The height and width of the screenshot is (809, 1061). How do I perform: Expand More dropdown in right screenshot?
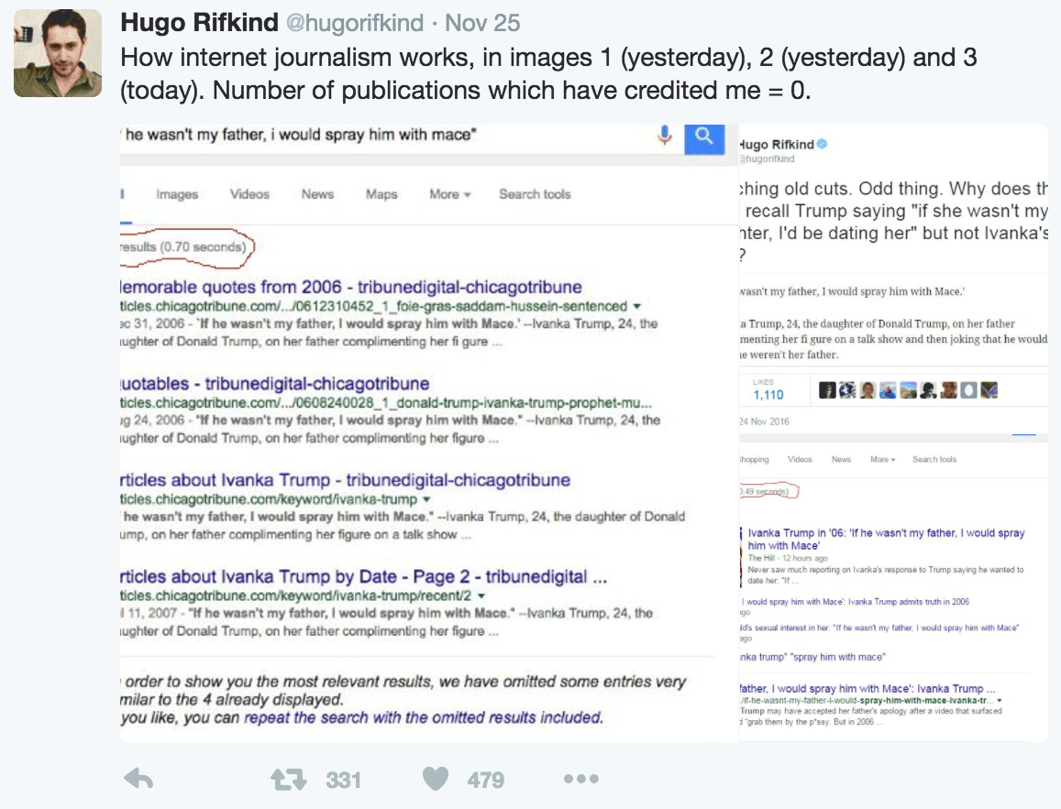pyautogui.click(x=882, y=460)
